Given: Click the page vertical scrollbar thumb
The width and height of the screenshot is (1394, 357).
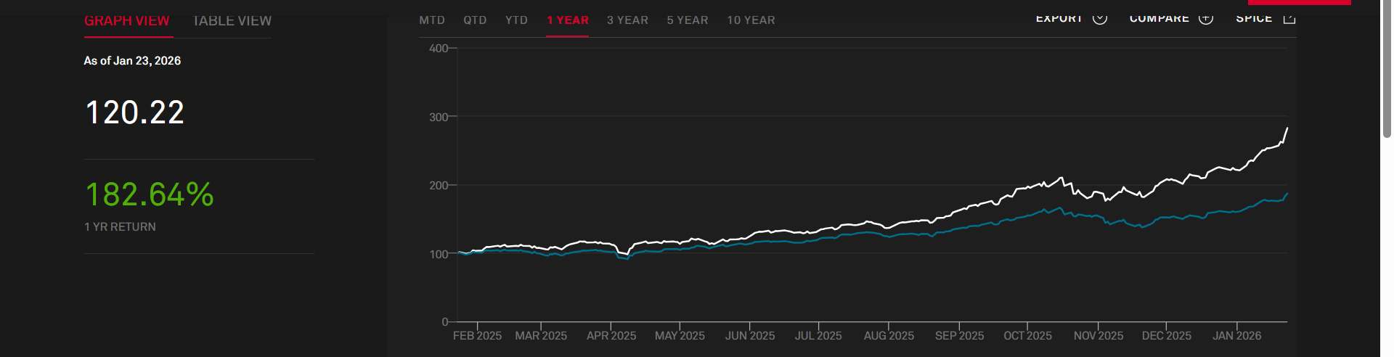Looking at the screenshot, I should pos(1387,69).
